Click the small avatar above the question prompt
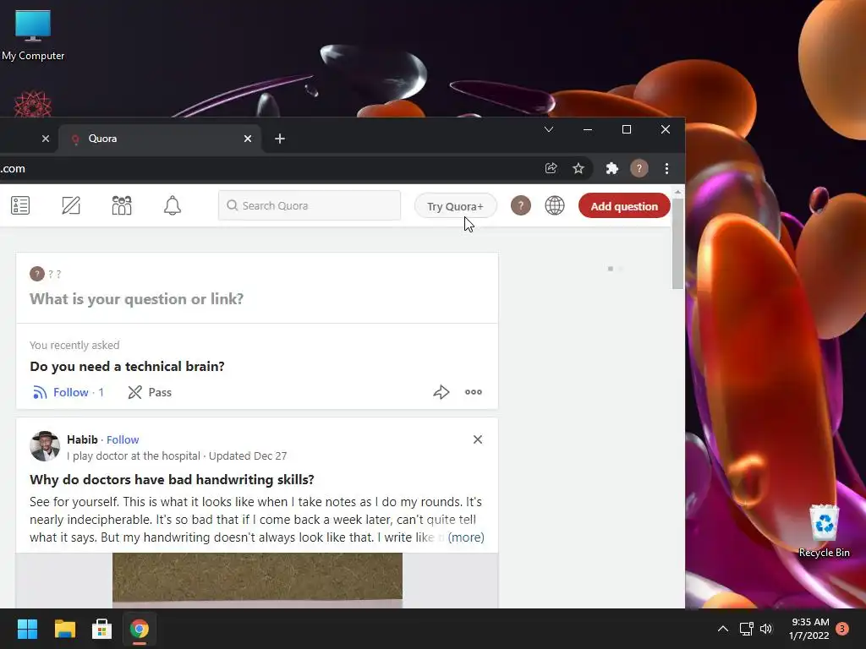This screenshot has height=649, width=866. coord(37,274)
